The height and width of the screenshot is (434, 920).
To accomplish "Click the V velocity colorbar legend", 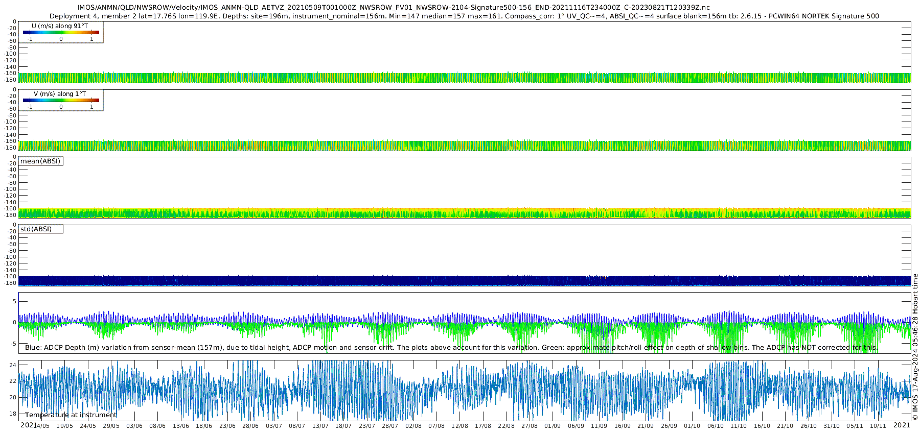I will 61,101.
